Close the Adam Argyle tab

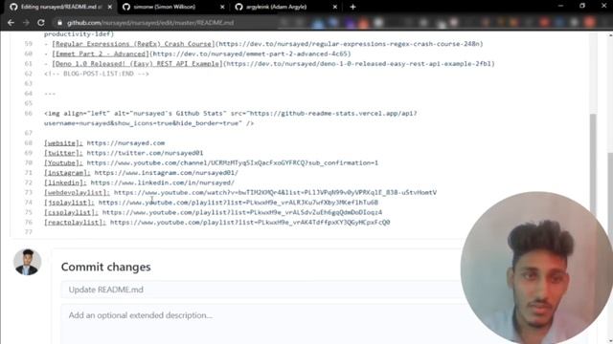point(334,7)
